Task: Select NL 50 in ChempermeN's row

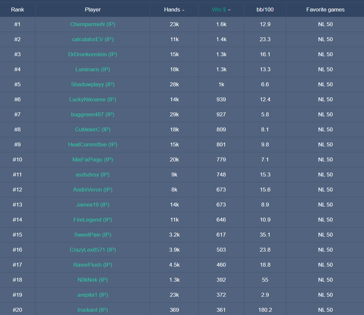Action: click(x=325, y=24)
